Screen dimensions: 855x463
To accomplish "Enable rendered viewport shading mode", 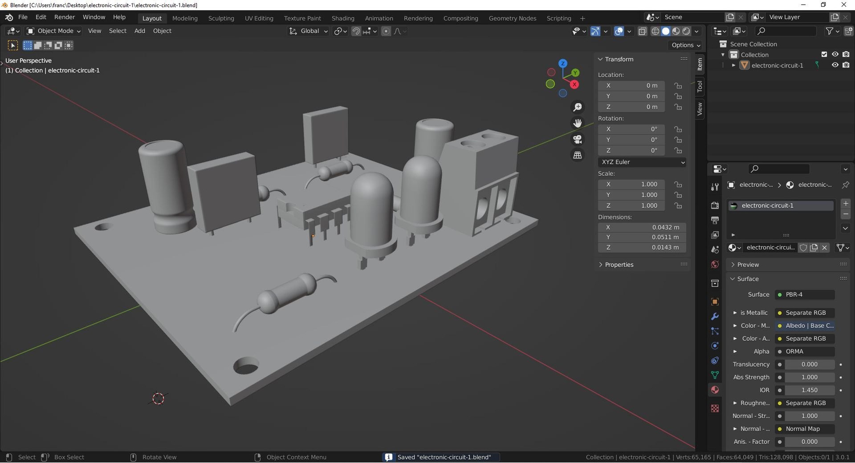I will (x=686, y=31).
